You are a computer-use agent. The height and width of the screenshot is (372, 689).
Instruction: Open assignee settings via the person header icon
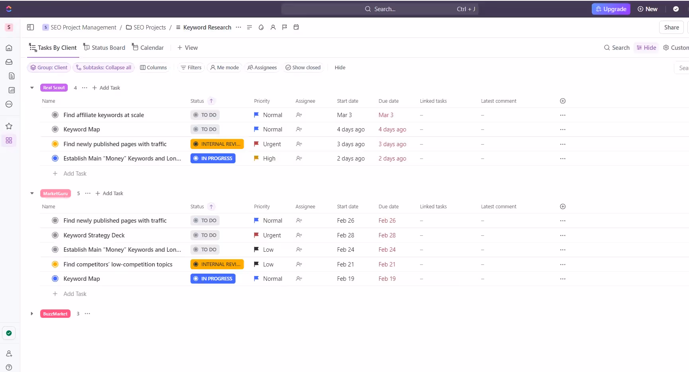(273, 27)
